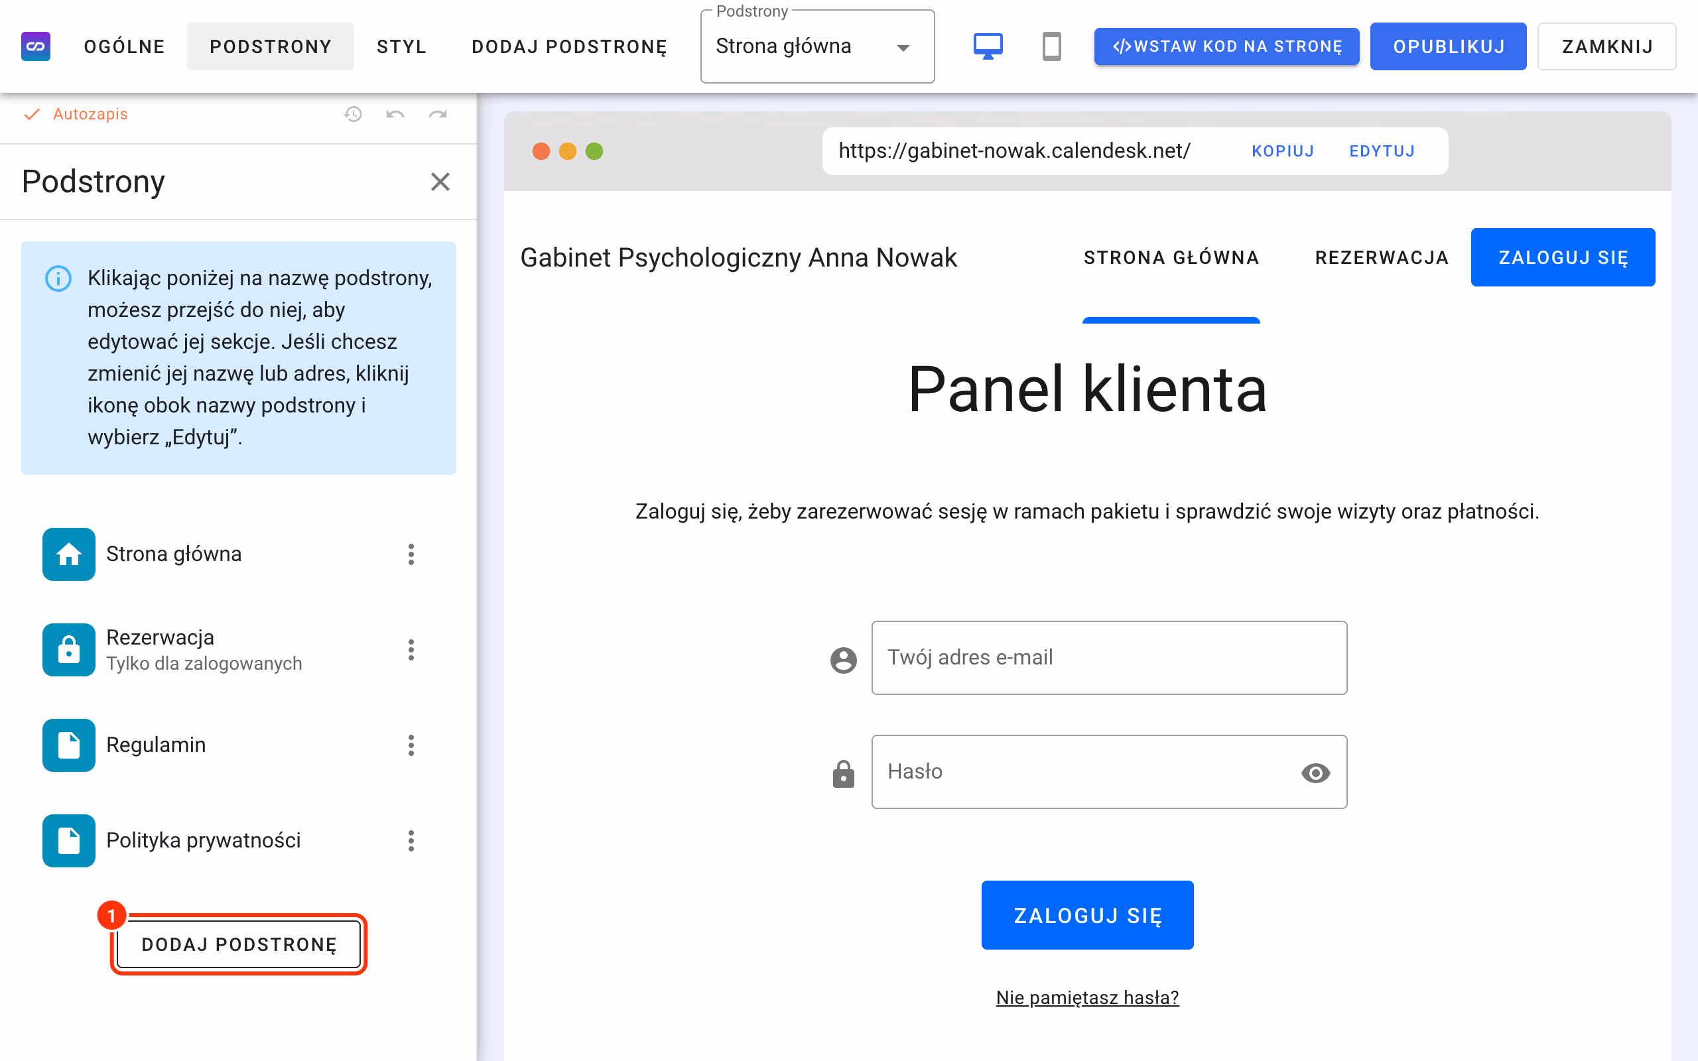Copy the site URL with KOPIUJ
The height and width of the screenshot is (1061, 1698).
[x=1283, y=151]
